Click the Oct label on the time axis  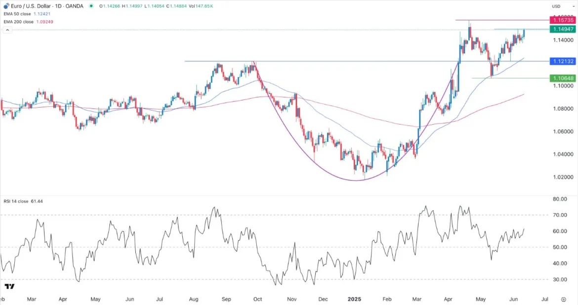257,300
